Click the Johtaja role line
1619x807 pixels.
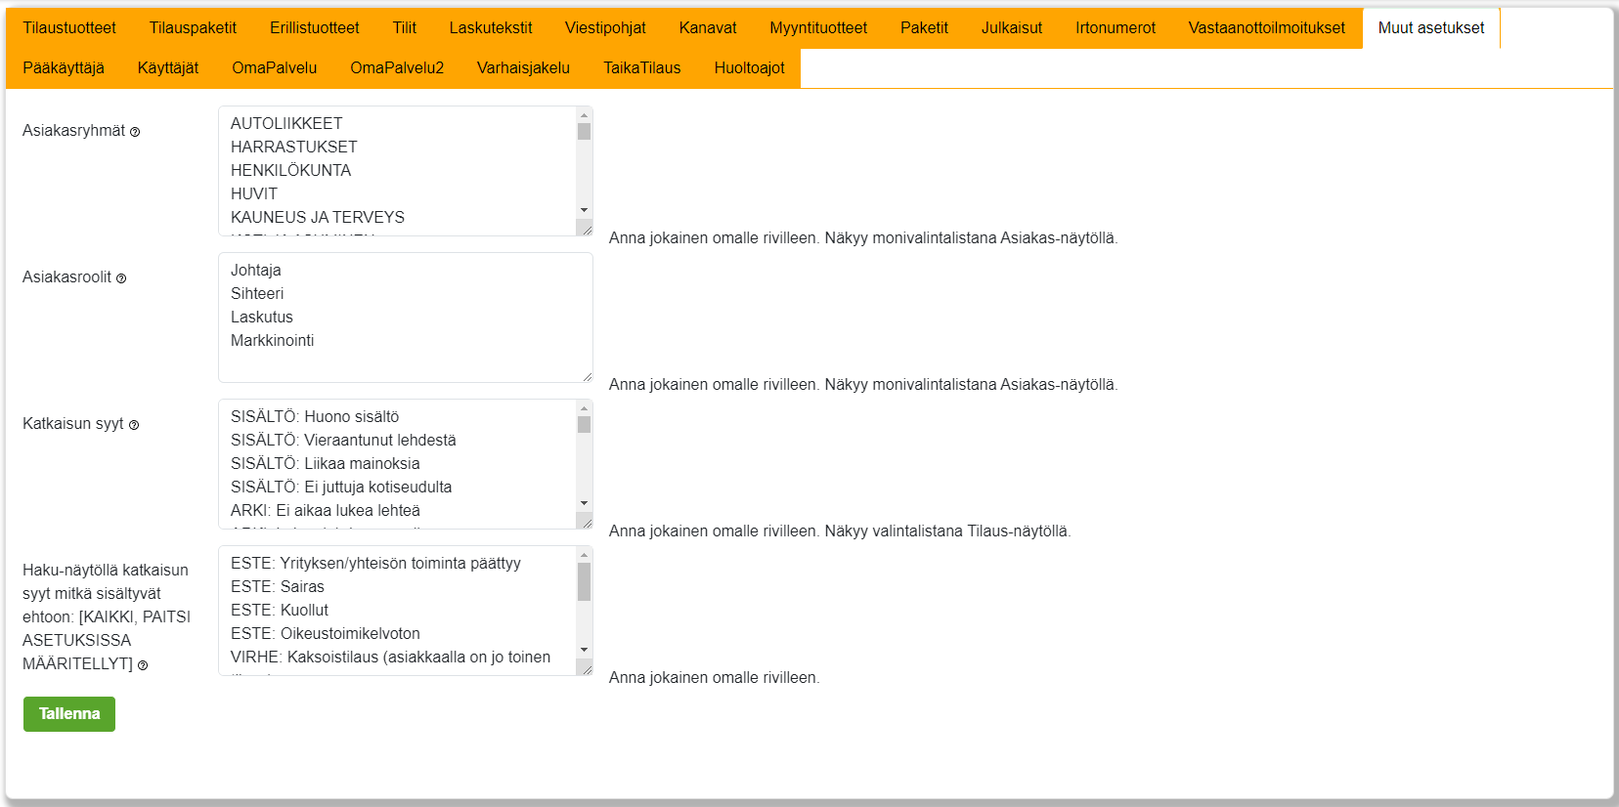coord(256,271)
